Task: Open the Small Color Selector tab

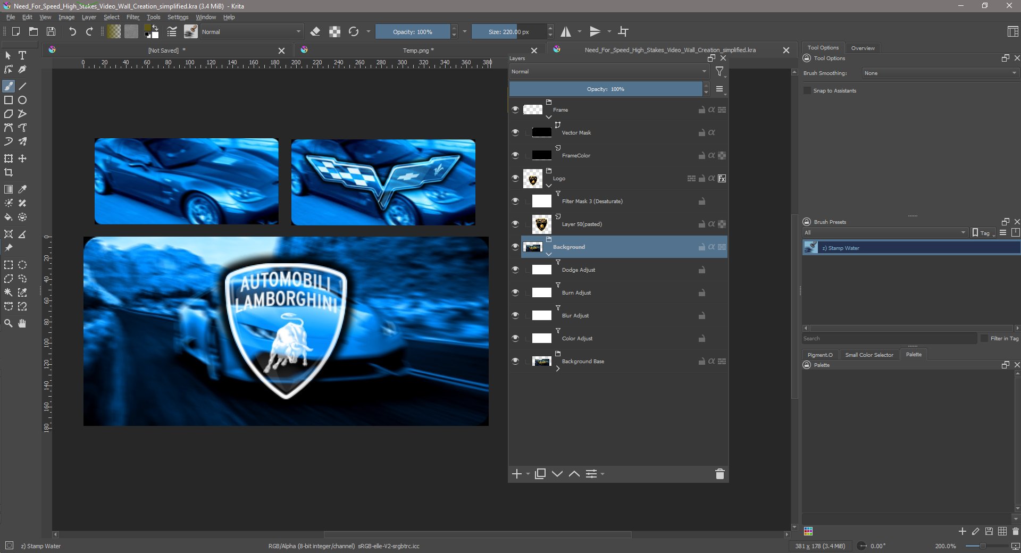Action: [869, 355]
